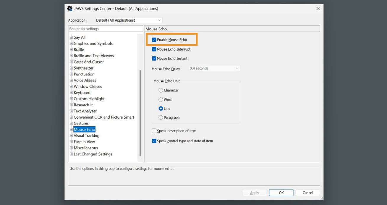This screenshot has width=387, height=205.
Task: Expand the Visual Tracking category
Action: click(x=71, y=135)
